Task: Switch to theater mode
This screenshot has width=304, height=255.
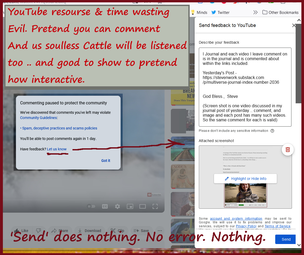Action: click(143, 206)
